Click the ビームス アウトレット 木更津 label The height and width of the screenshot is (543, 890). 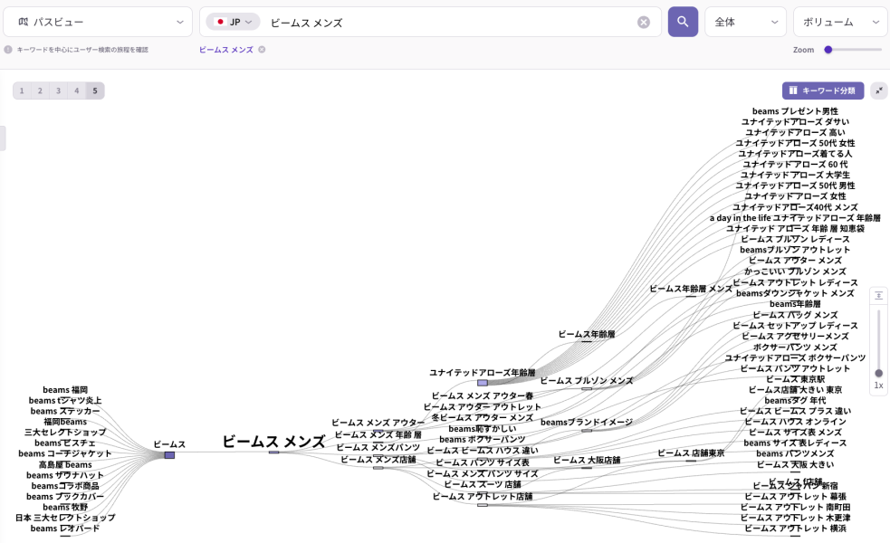(795, 518)
